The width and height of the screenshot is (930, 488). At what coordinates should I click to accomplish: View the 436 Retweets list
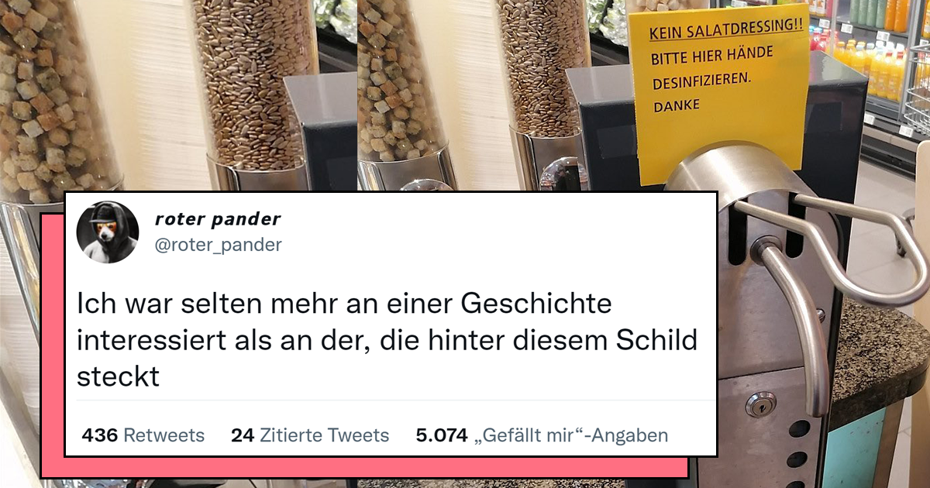tap(143, 435)
